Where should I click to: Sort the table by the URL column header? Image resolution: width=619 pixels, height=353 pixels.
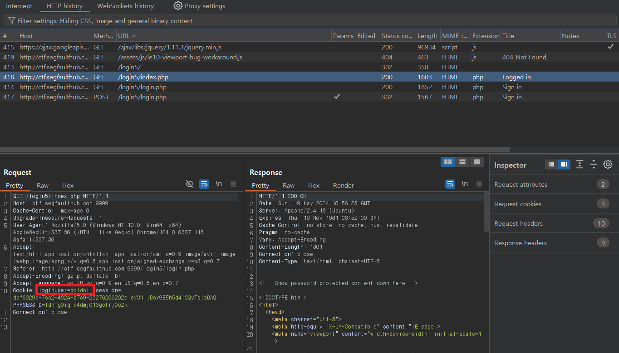tap(127, 36)
